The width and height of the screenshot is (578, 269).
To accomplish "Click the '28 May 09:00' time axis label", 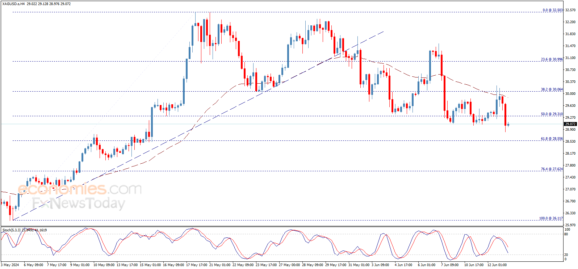I will [313, 265].
